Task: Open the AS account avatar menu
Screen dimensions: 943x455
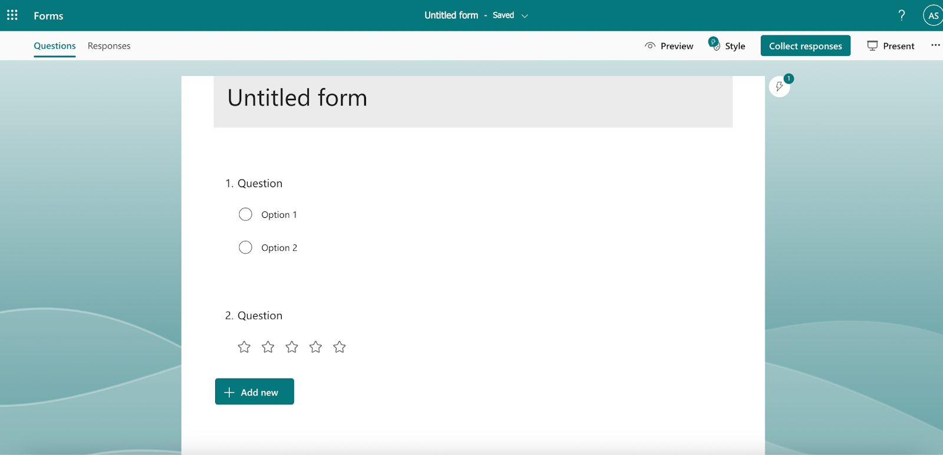Action: point(933,16)
